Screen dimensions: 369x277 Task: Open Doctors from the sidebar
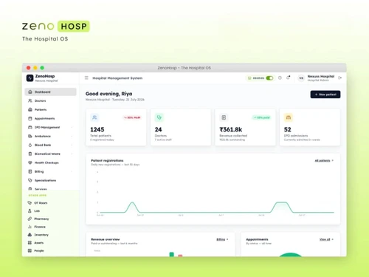pos(50,100)
